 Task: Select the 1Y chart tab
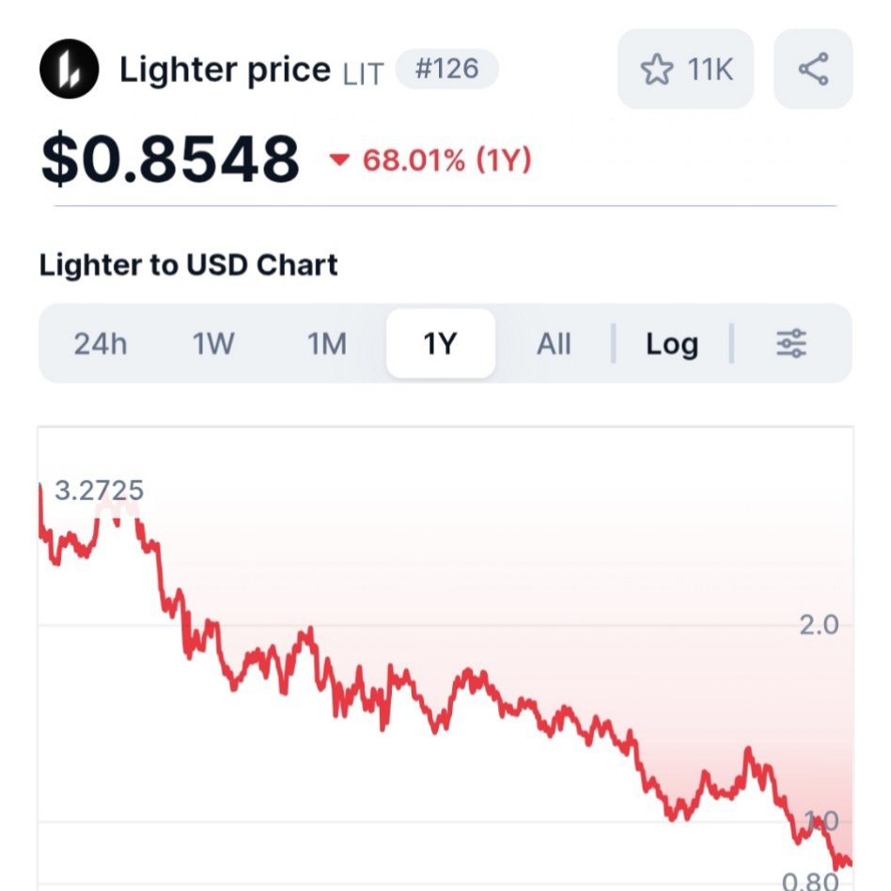[x=440, y=344]
